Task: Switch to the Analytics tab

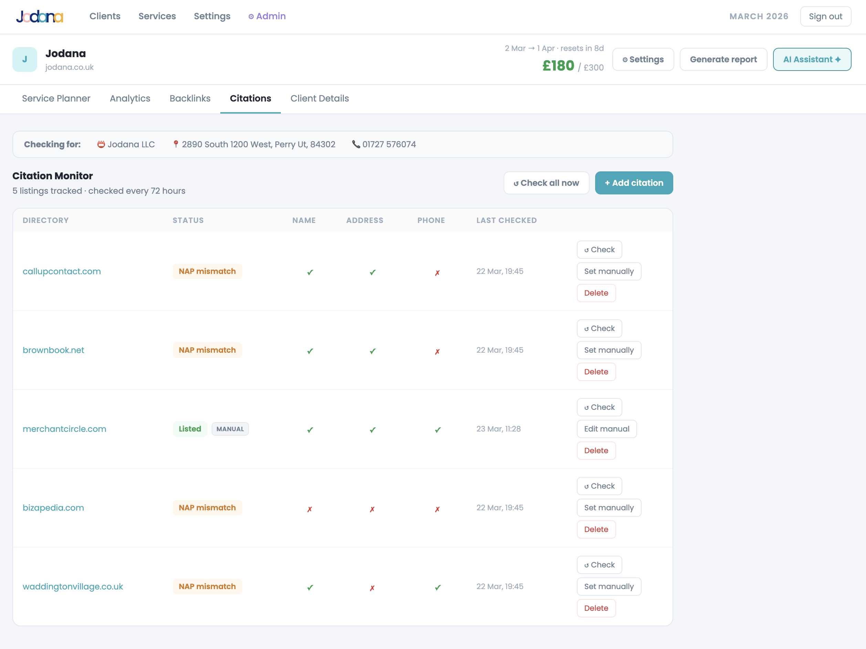Action: [x=129, y=99]
